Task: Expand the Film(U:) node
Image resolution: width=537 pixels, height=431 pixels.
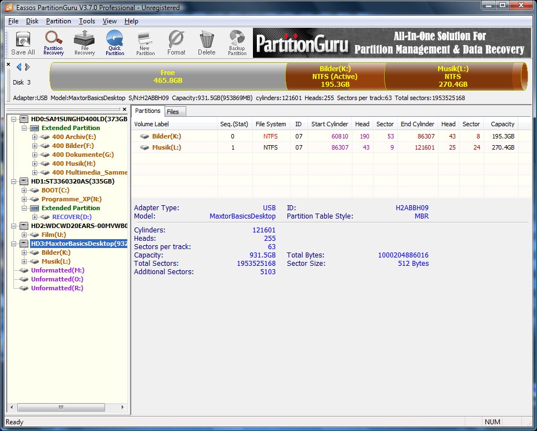Action: click(24, 235)
